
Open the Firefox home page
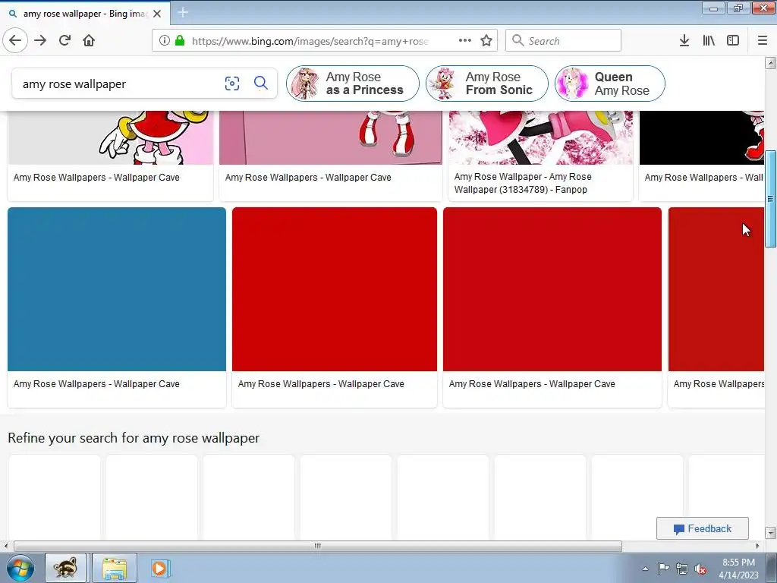point(89,40)
